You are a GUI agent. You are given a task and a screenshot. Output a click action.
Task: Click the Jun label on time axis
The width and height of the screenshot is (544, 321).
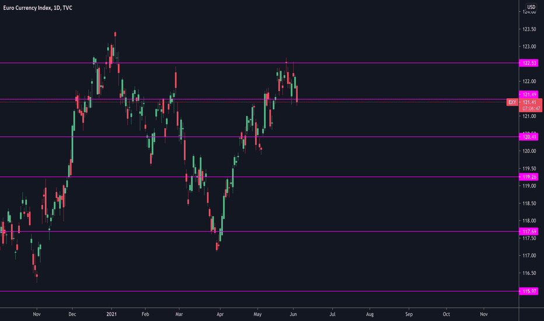[x=293, y=314]
